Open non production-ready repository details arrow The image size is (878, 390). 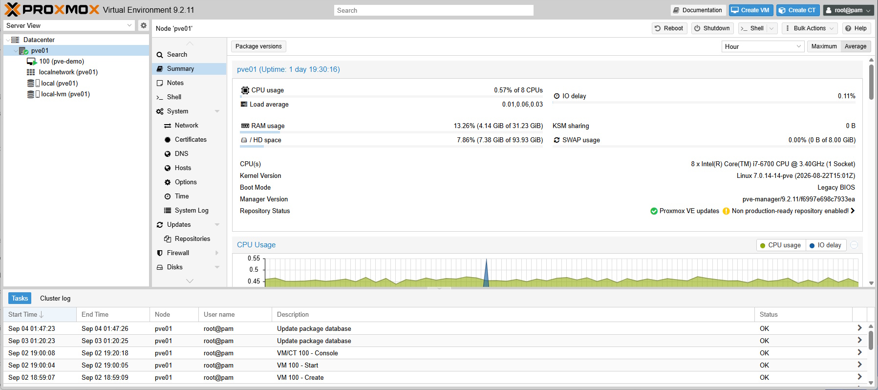click(x=853, y=211)
